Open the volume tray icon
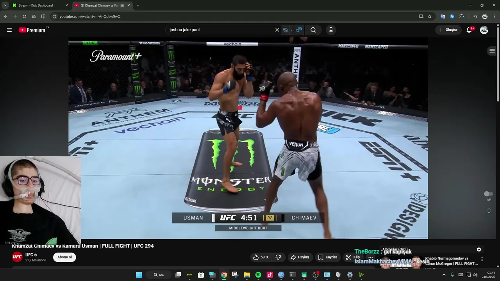This screenshot has height=281, width=500. point(475,275)
